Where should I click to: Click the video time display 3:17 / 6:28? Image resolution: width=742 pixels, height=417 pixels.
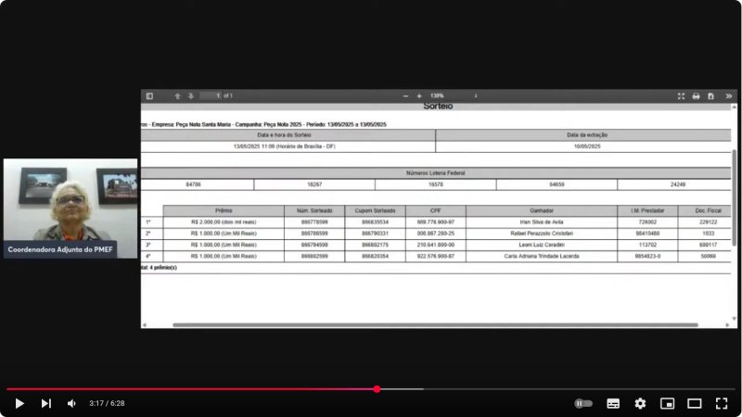pos(107,403)
